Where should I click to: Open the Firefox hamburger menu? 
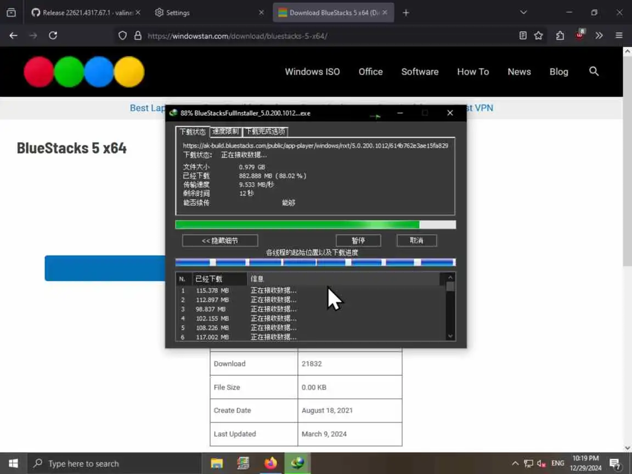tap(619, 36)
